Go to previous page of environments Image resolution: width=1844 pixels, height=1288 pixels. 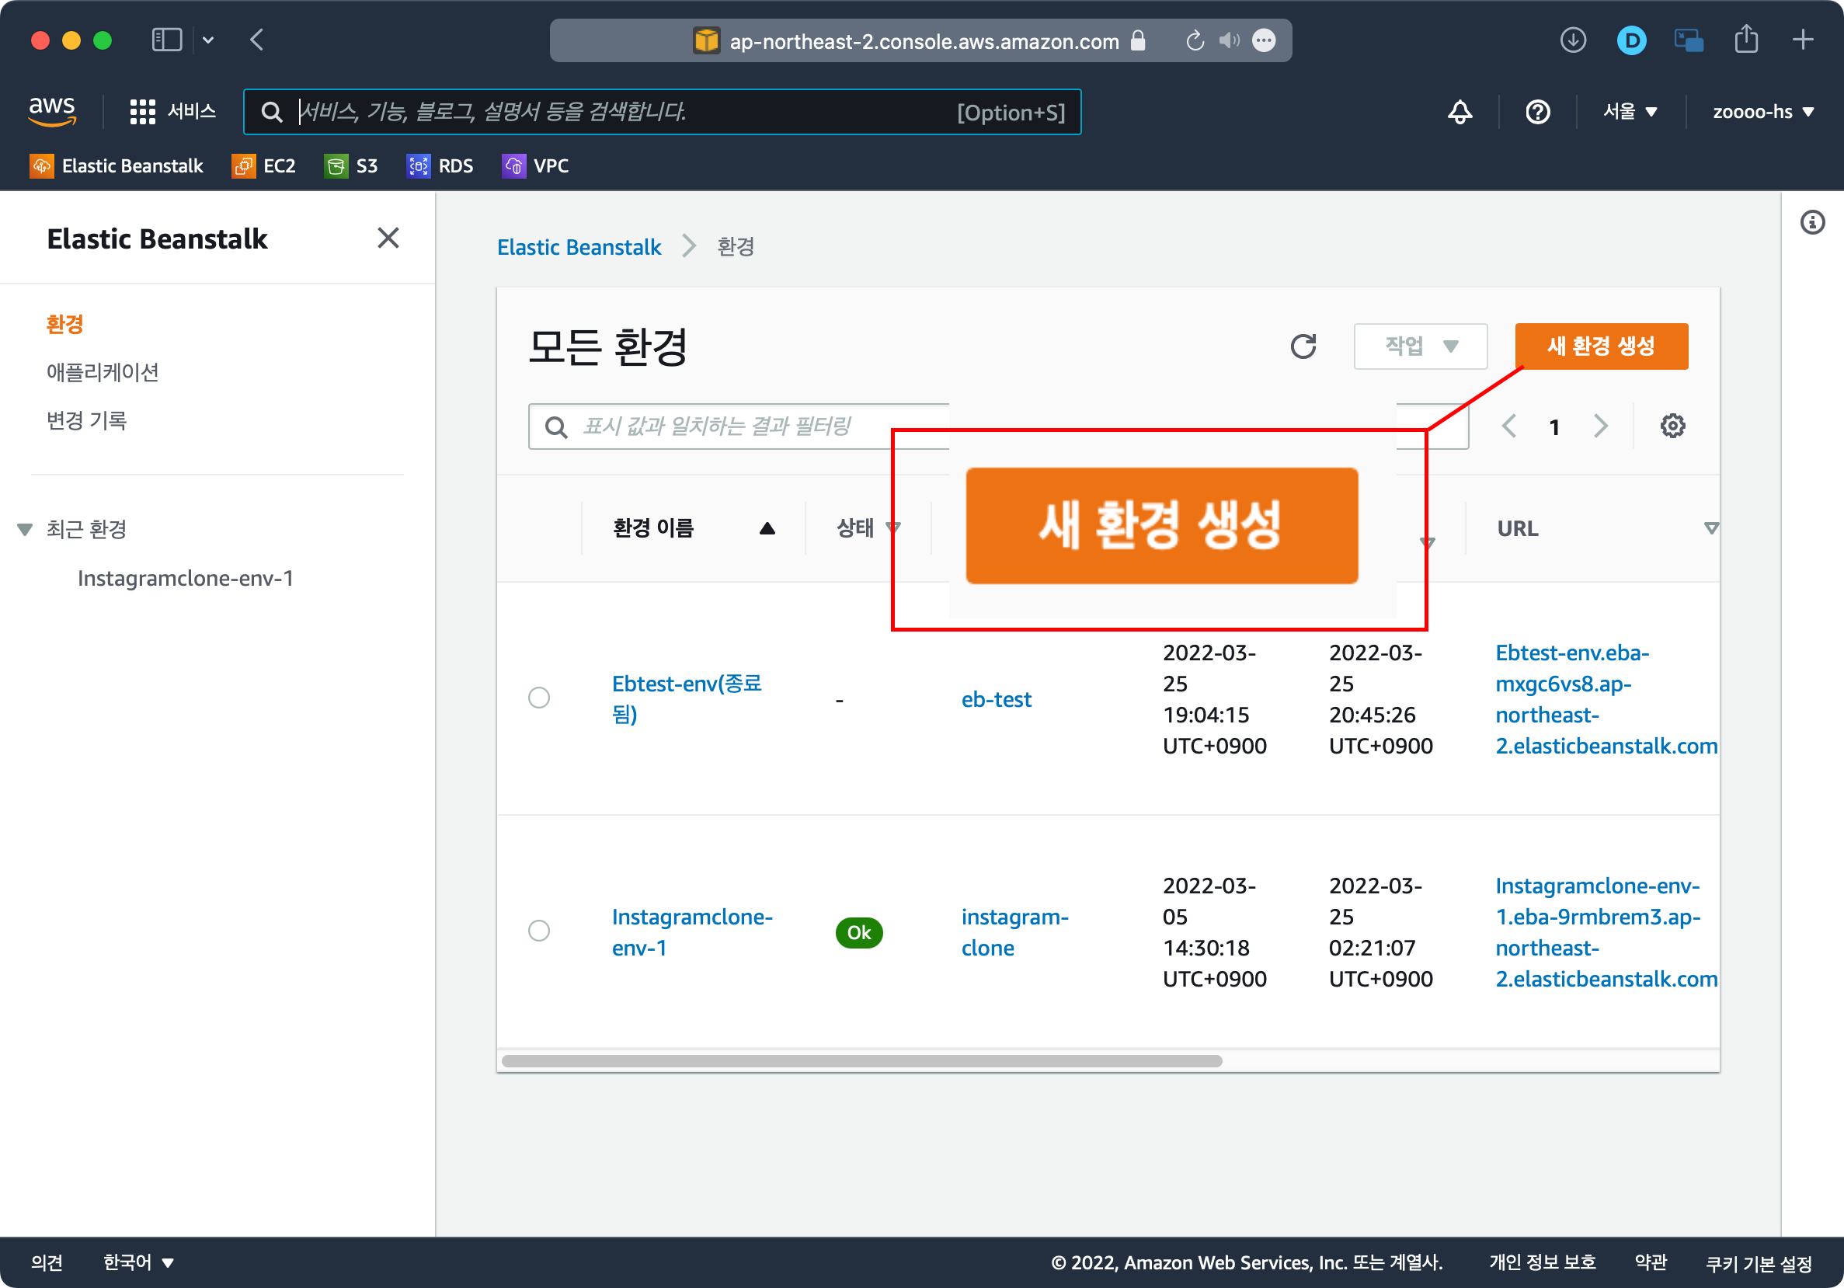point(1509,426)
